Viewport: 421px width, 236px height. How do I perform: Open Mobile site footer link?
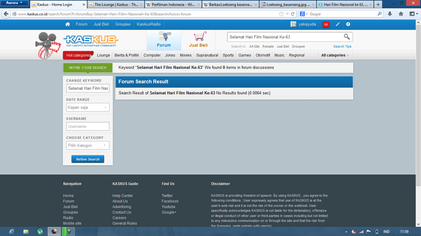72,223
